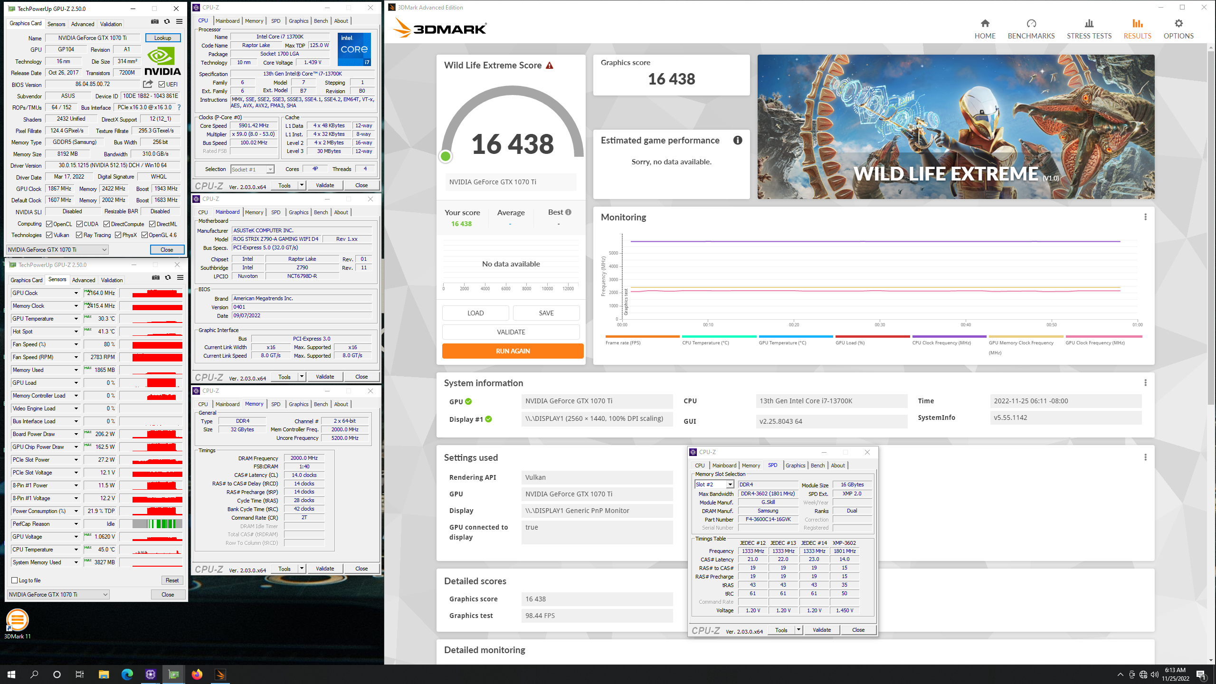Toggle OpenCL checkbox in GPU-Z
This screenshot has height=684, width=1216.
[x=49, y=224]
